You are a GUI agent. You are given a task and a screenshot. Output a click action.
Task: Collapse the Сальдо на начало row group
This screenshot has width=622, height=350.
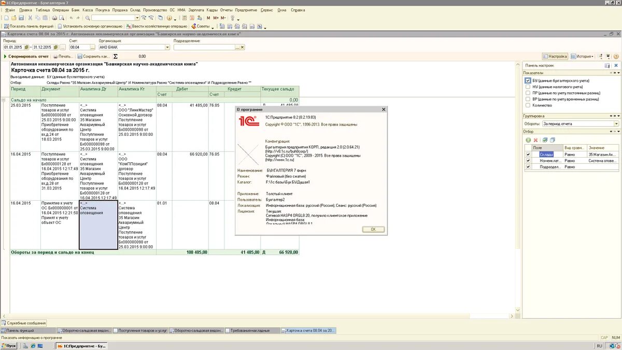pyautogui.click(x=4, y=100)
